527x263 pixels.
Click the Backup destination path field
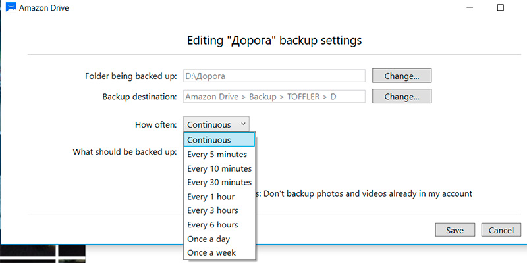[273, 97]
